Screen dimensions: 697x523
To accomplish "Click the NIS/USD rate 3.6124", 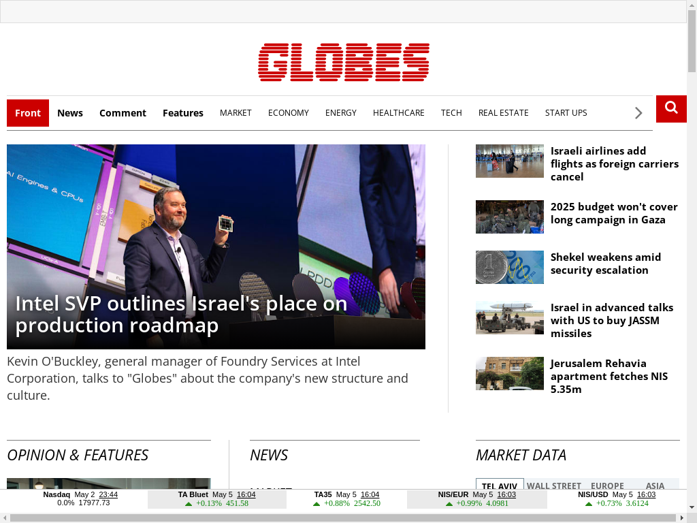I will 637,503.
